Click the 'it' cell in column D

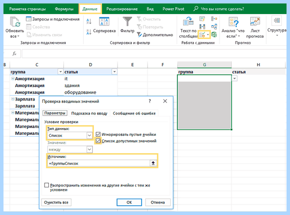pos(90,79)
